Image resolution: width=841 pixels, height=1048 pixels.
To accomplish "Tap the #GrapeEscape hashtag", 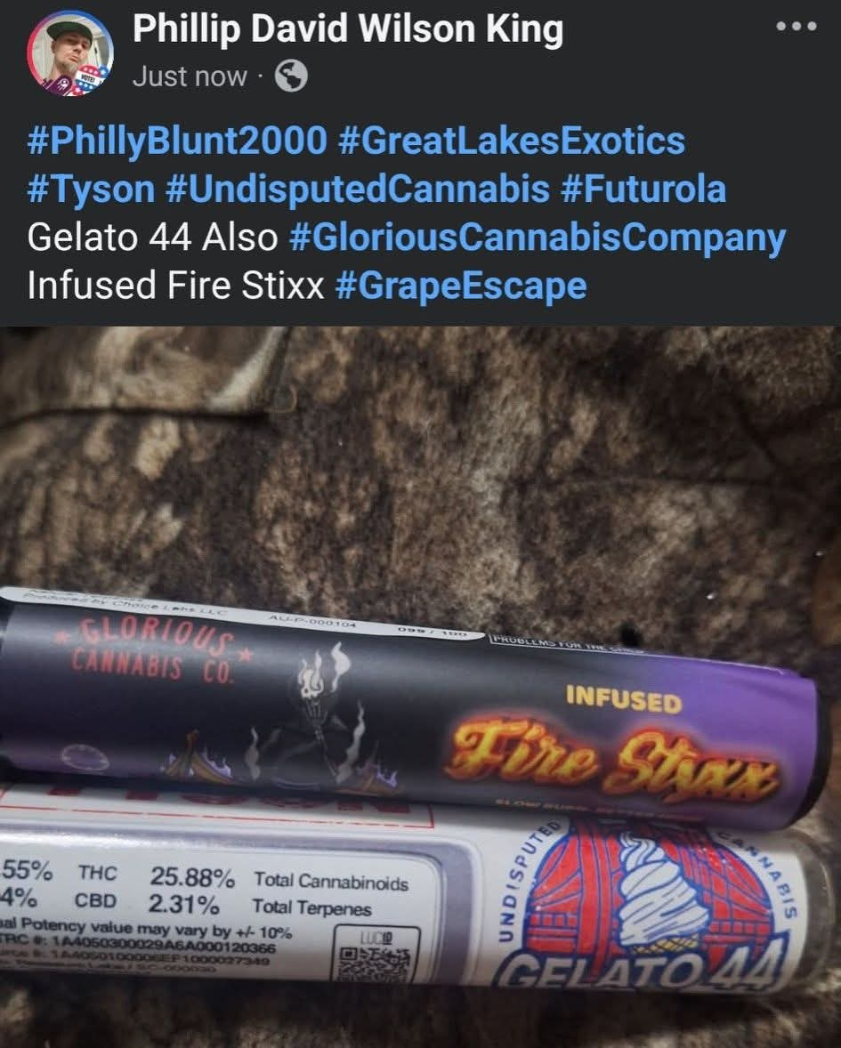I will pos(461,286).
